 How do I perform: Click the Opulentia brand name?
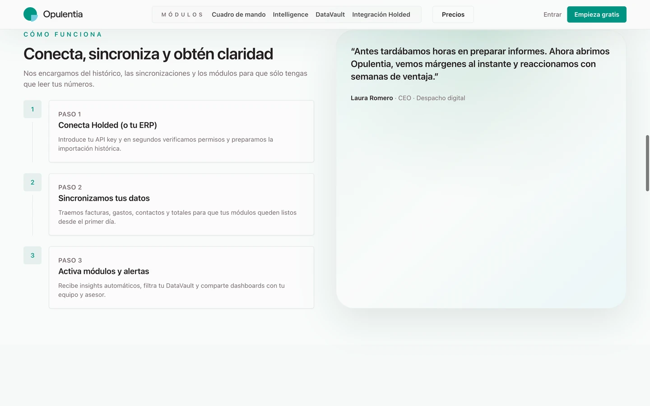click(63, 14)
